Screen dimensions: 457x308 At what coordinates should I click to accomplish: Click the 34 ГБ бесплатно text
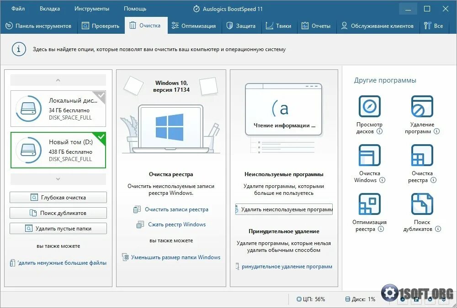(x=69, y=110)
